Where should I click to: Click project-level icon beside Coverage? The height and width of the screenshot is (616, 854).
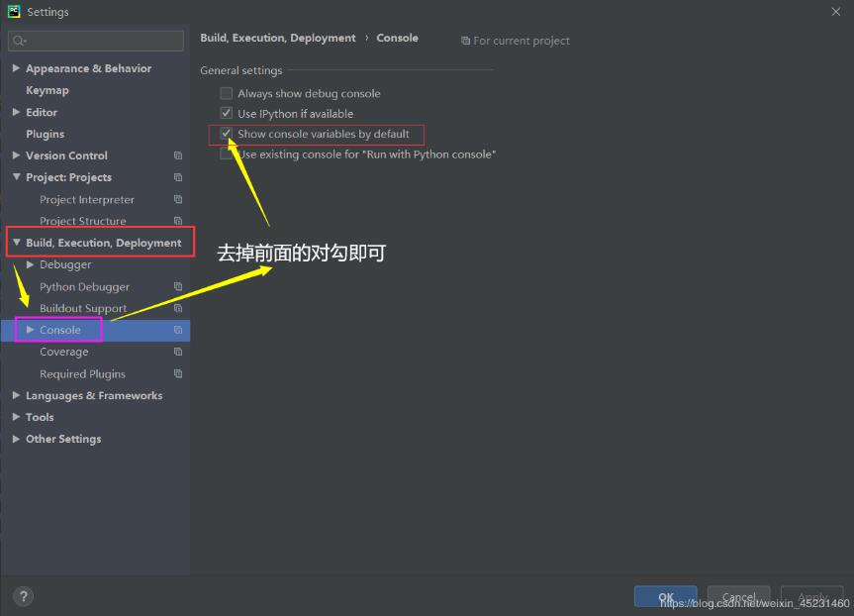(177, 352)
